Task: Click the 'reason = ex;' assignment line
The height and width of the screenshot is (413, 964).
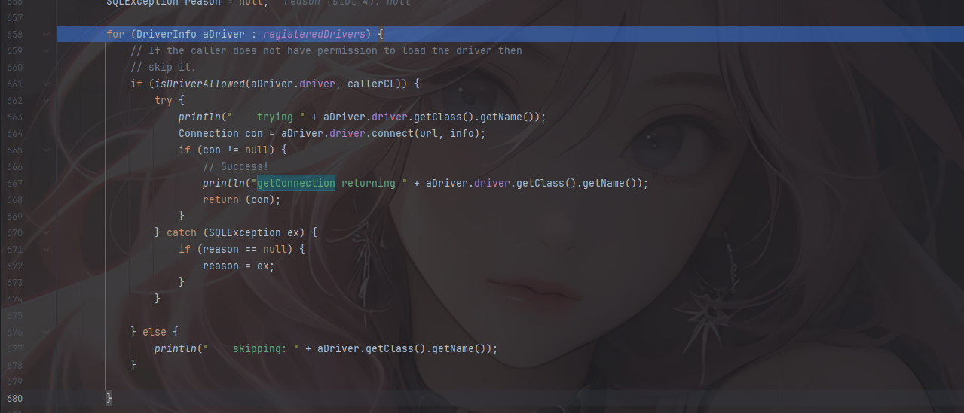Action: point(238,266)
